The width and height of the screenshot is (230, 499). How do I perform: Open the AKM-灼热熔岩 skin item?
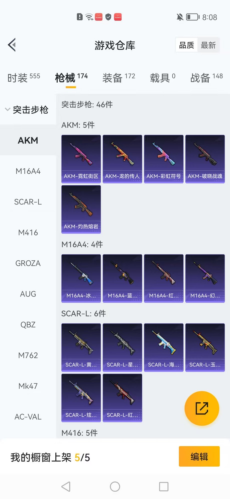tap(81, 209)
